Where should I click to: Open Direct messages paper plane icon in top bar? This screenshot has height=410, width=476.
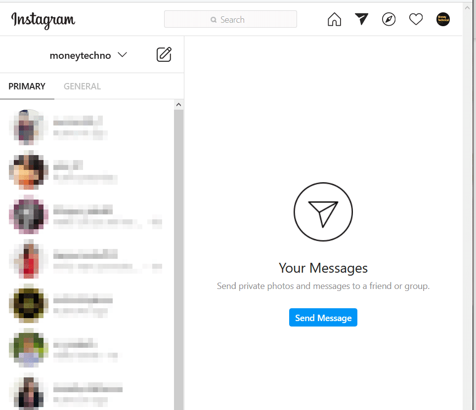pos(361,19)
